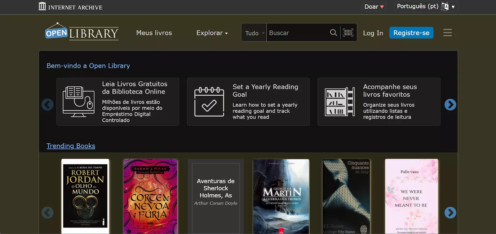Click the Bem-vindo a Open Library heading
Viewport: 496px width, 234px height.
(88, 66)
